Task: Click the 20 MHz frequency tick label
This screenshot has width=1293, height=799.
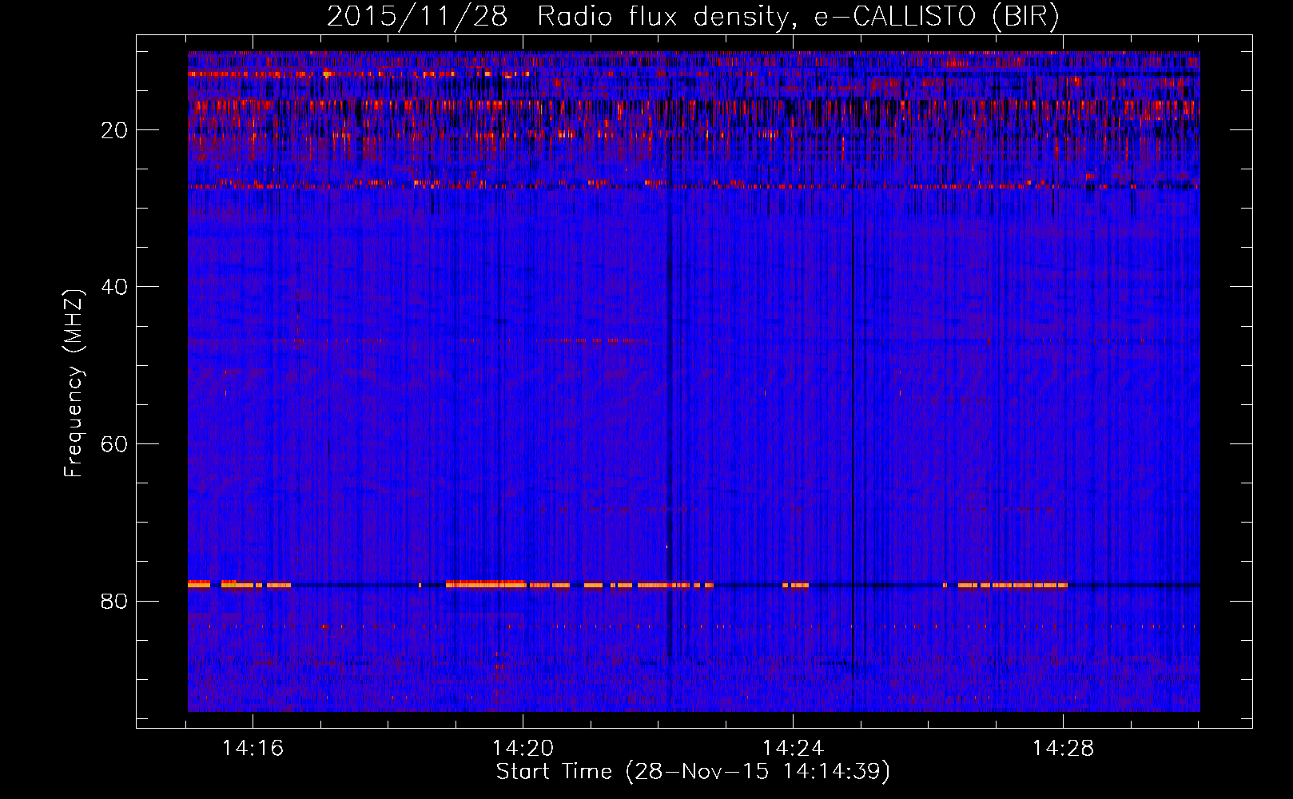Action: tap(114, 130)
